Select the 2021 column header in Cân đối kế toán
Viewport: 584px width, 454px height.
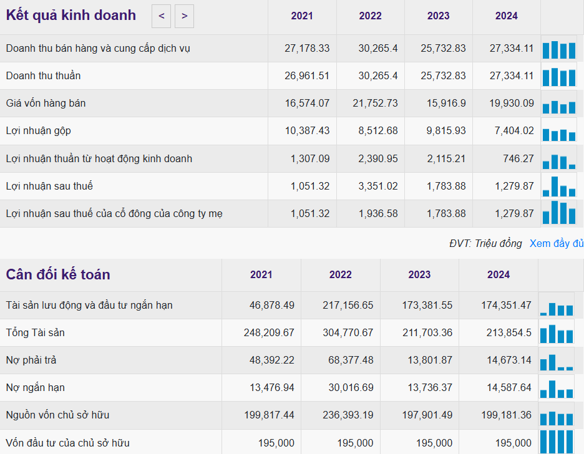pyautogui.click(x=261, y=274)
